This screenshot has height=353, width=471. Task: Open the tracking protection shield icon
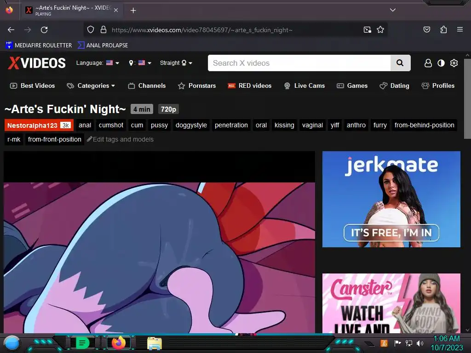pos(91,29)
